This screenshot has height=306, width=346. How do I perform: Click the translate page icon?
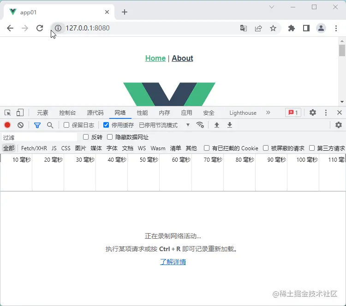(244, 28)
